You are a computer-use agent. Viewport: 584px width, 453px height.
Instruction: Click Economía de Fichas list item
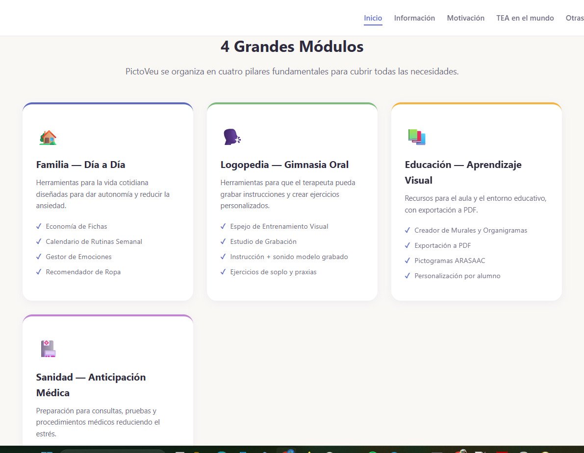click(x=76, y=226)
